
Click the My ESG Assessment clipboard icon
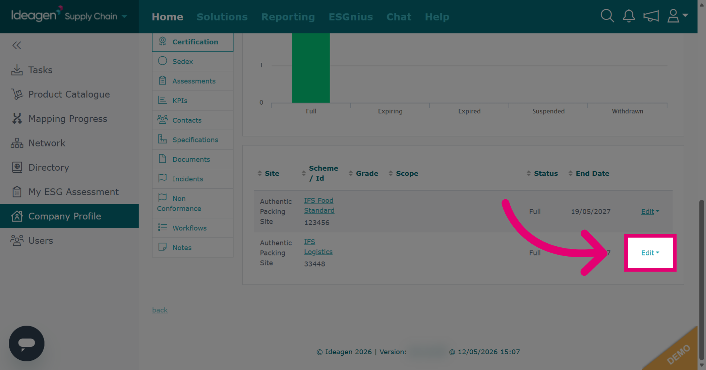17,192
